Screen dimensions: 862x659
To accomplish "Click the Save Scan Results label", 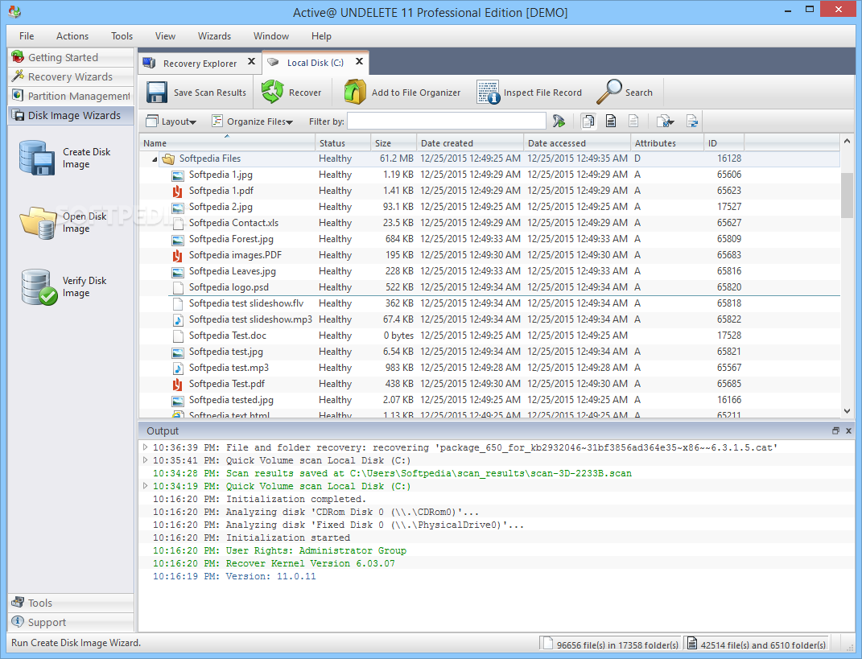I will tap(210, 93).
